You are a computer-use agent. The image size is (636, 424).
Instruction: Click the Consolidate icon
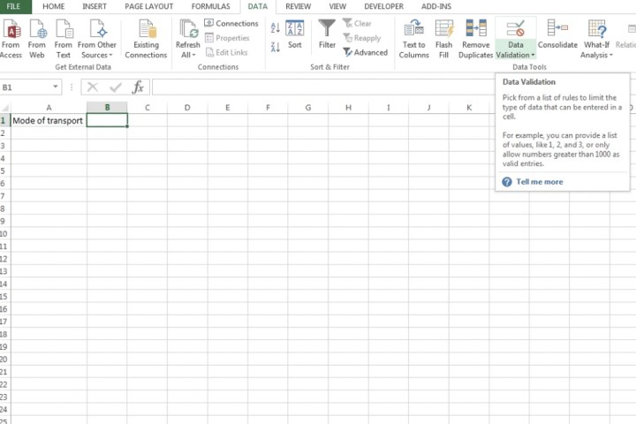(557, 30)
